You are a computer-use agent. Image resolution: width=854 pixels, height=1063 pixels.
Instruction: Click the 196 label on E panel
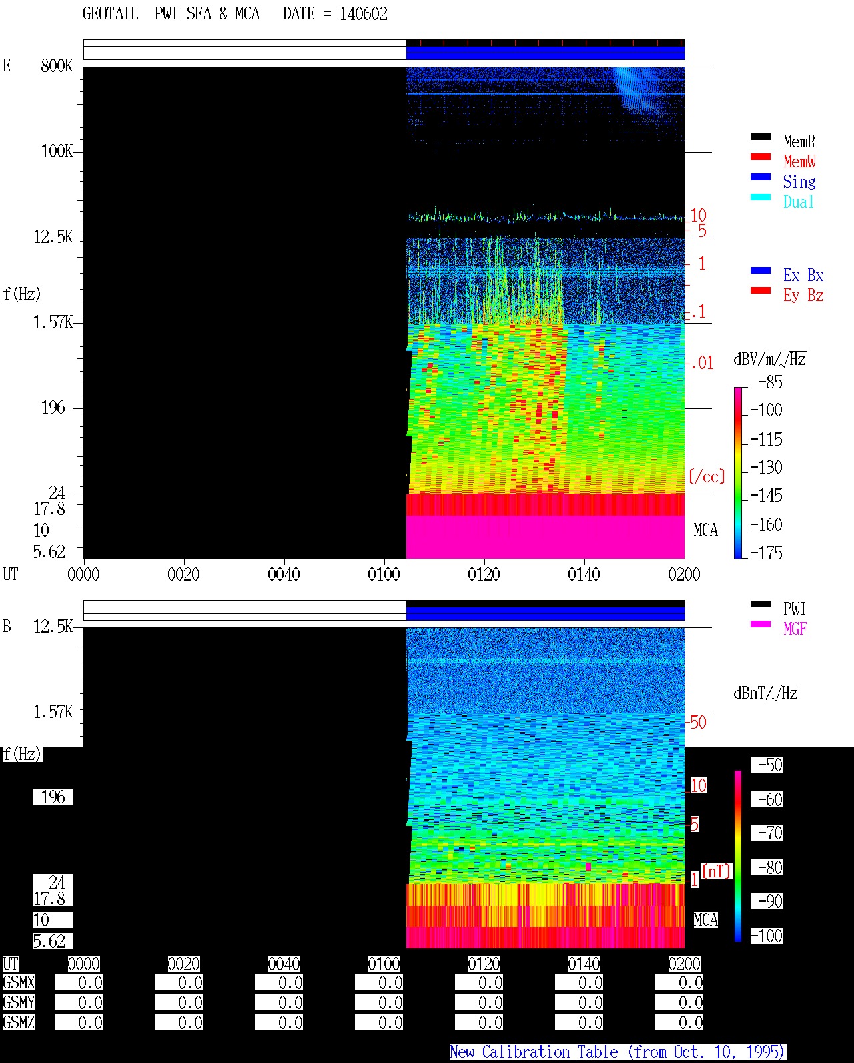click(53, 407)
